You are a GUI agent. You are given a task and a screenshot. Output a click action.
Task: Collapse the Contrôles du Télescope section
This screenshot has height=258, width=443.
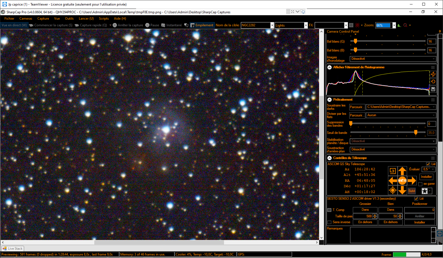click(330, 158)
